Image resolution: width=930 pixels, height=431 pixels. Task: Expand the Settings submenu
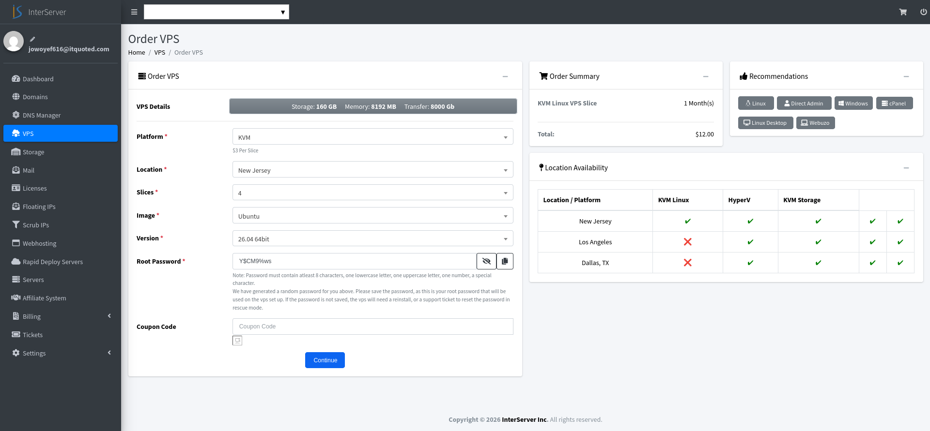pyautogui.click(x=61, y=353)
